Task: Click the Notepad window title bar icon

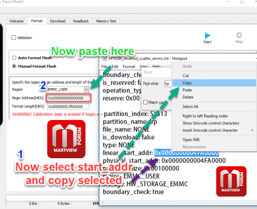Action: coord(104,58)
